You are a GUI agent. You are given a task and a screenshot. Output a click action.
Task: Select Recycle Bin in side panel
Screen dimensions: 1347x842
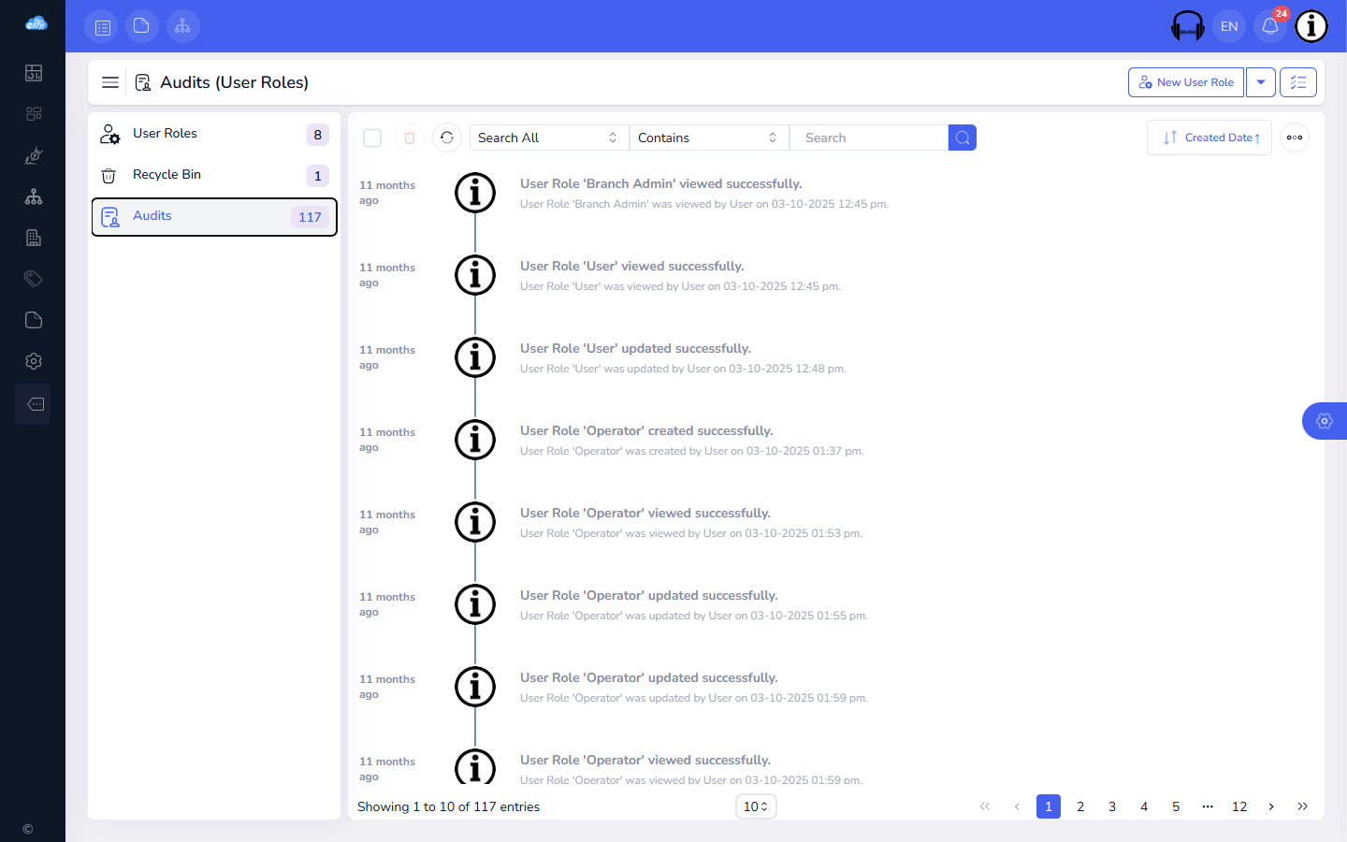click(214, 175)
